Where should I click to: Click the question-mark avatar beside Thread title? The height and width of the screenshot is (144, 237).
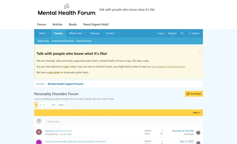pyautogui.click(x=39, y=121)
